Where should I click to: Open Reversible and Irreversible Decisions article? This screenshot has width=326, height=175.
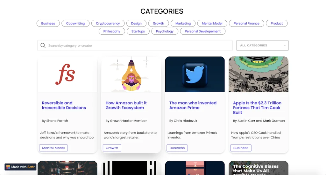click(64, 105)
